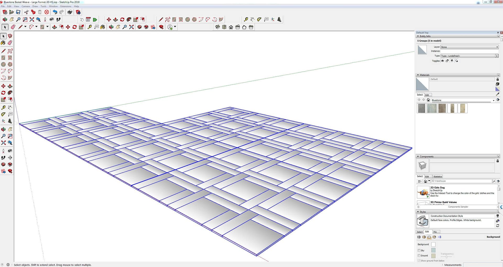Screen dimensions: 503x267
Task: Click the Print icon
Action: coord(70,12)
